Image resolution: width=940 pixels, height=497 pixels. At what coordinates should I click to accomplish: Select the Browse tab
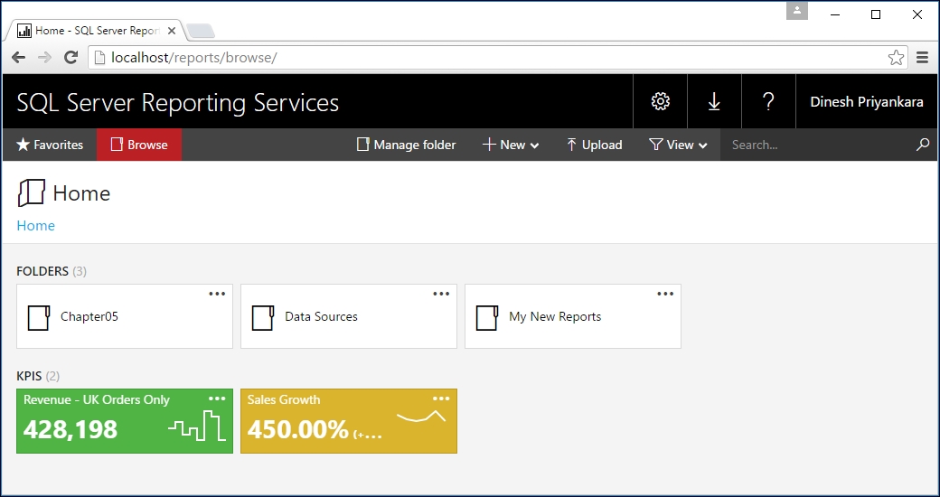[139, 145]
